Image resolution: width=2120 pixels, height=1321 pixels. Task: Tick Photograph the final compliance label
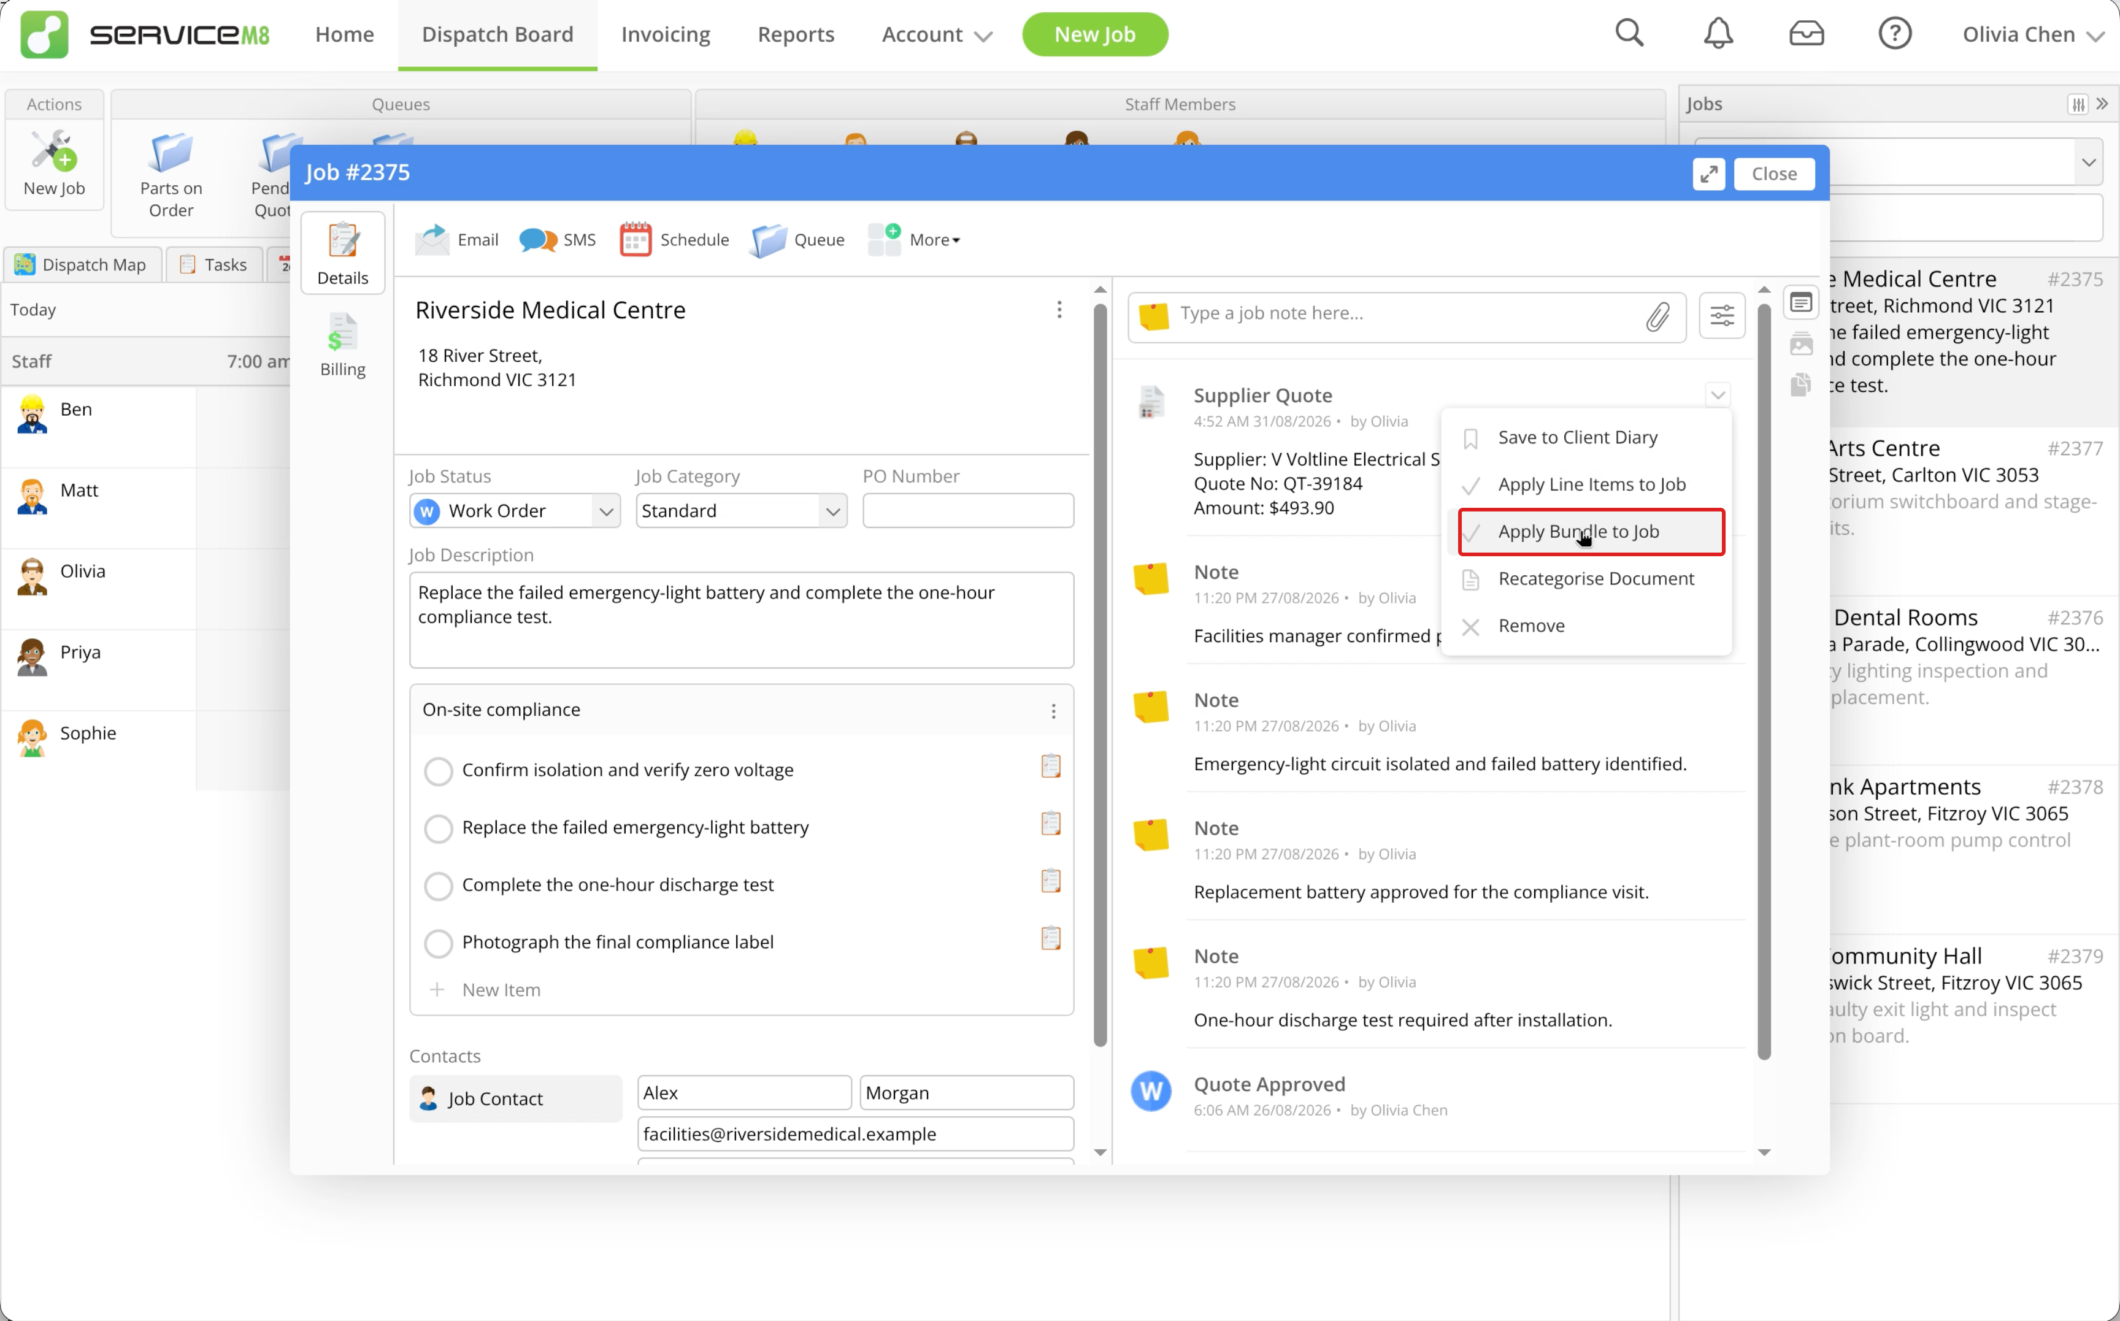[438, 943]
